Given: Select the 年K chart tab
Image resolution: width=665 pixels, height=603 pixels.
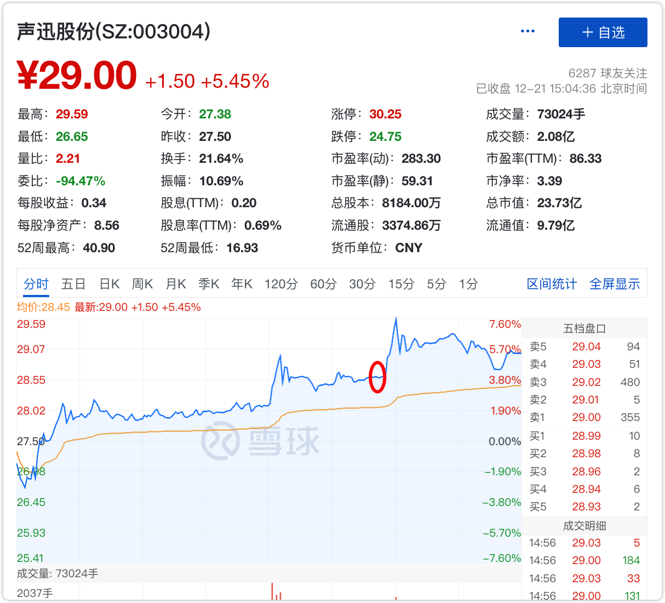Looking at the screenshot, I should [242, 284].
